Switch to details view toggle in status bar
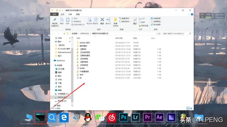 188,108
